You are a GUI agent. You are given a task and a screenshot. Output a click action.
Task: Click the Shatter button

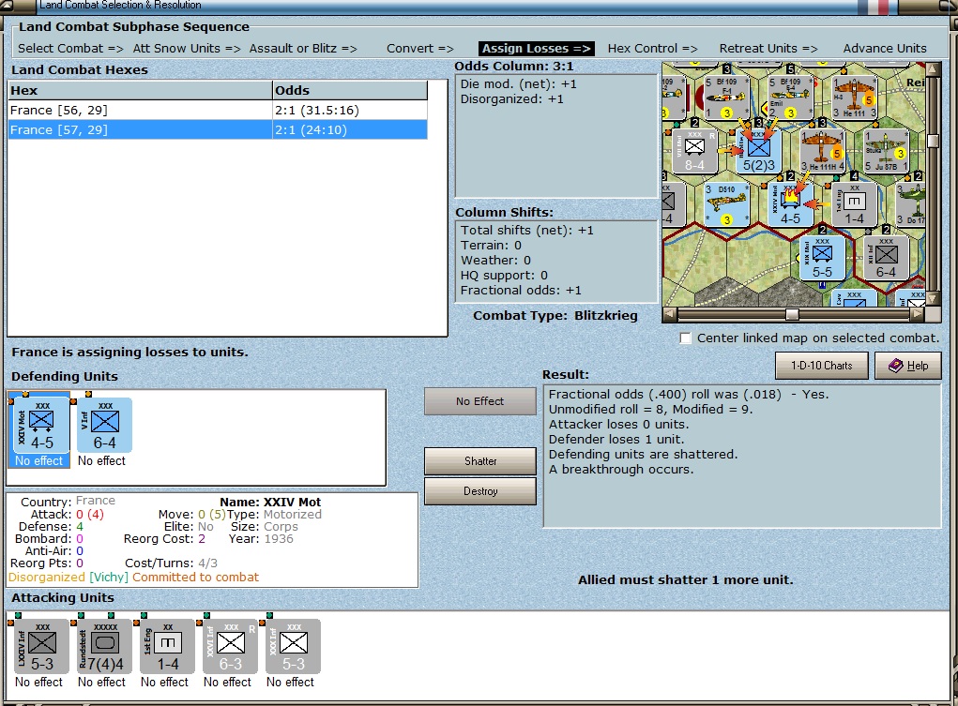(480, 461)
